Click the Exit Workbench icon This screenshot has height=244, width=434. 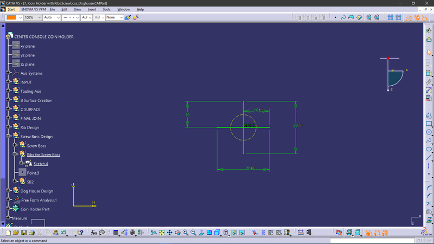[429, 39]
